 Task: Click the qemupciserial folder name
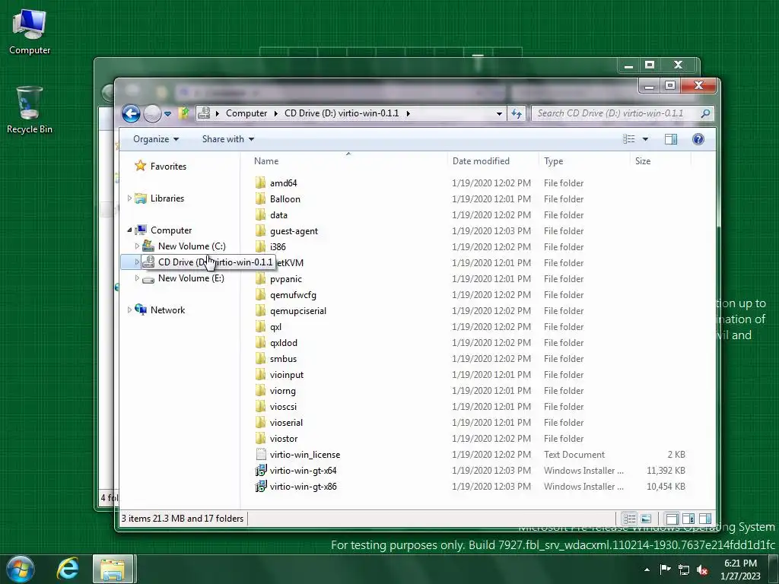pos(298,311)
